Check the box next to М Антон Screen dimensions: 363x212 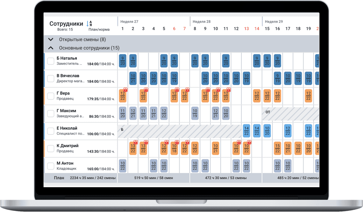point(51,166)
